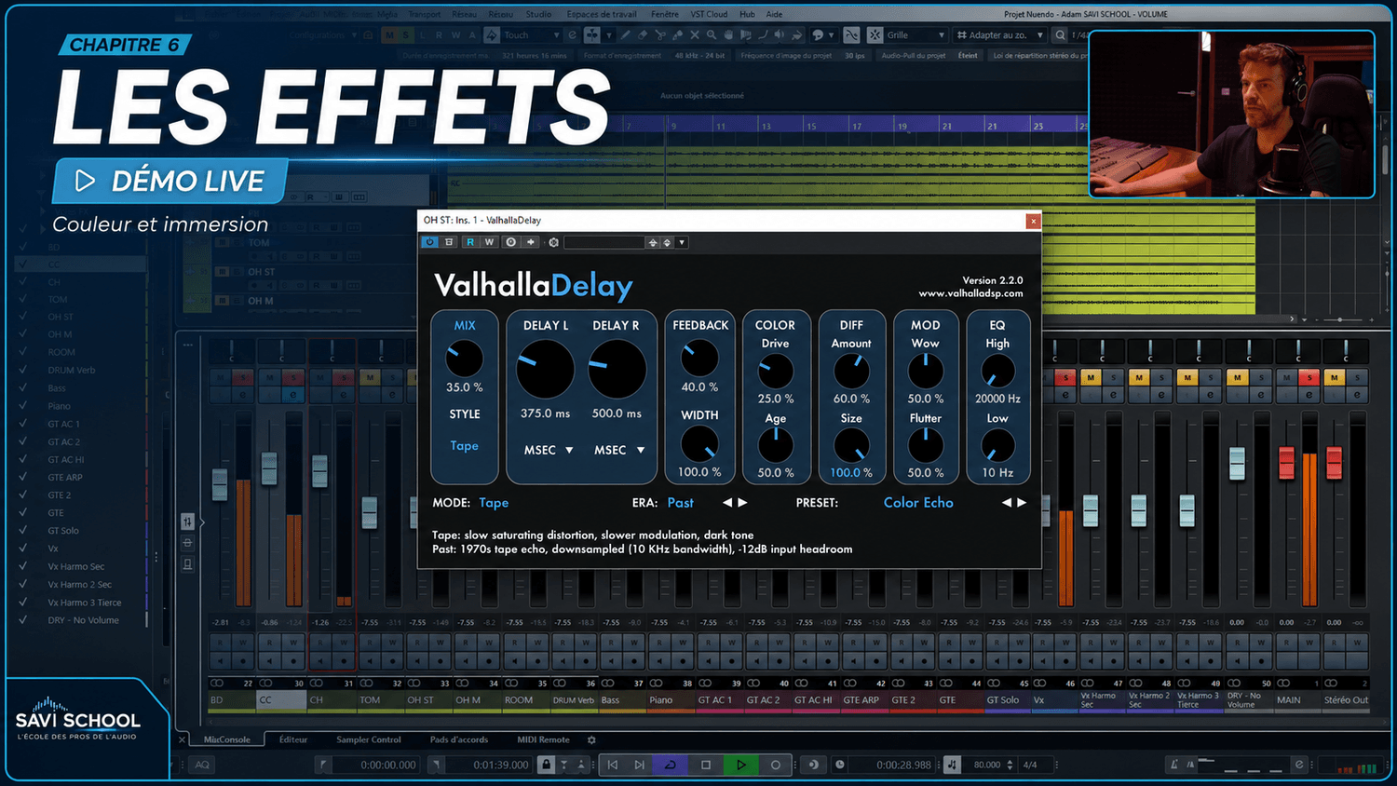The height and width of the screenshot is (786, 1397).
Task: Switch to the Éditeur tab
Action: click(x=293, y=739)
